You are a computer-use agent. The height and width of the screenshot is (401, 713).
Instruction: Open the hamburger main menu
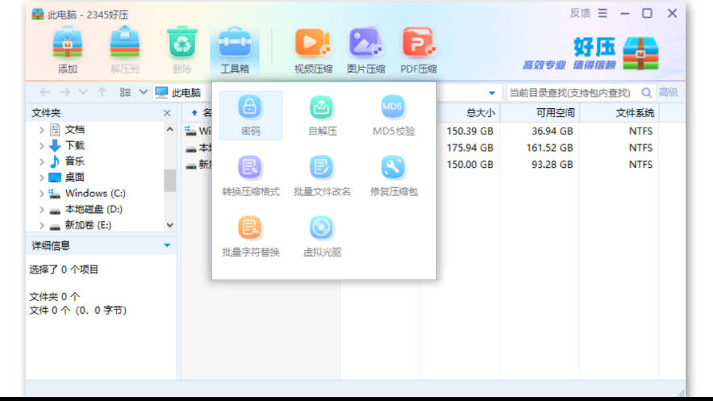tap(603, 14)
